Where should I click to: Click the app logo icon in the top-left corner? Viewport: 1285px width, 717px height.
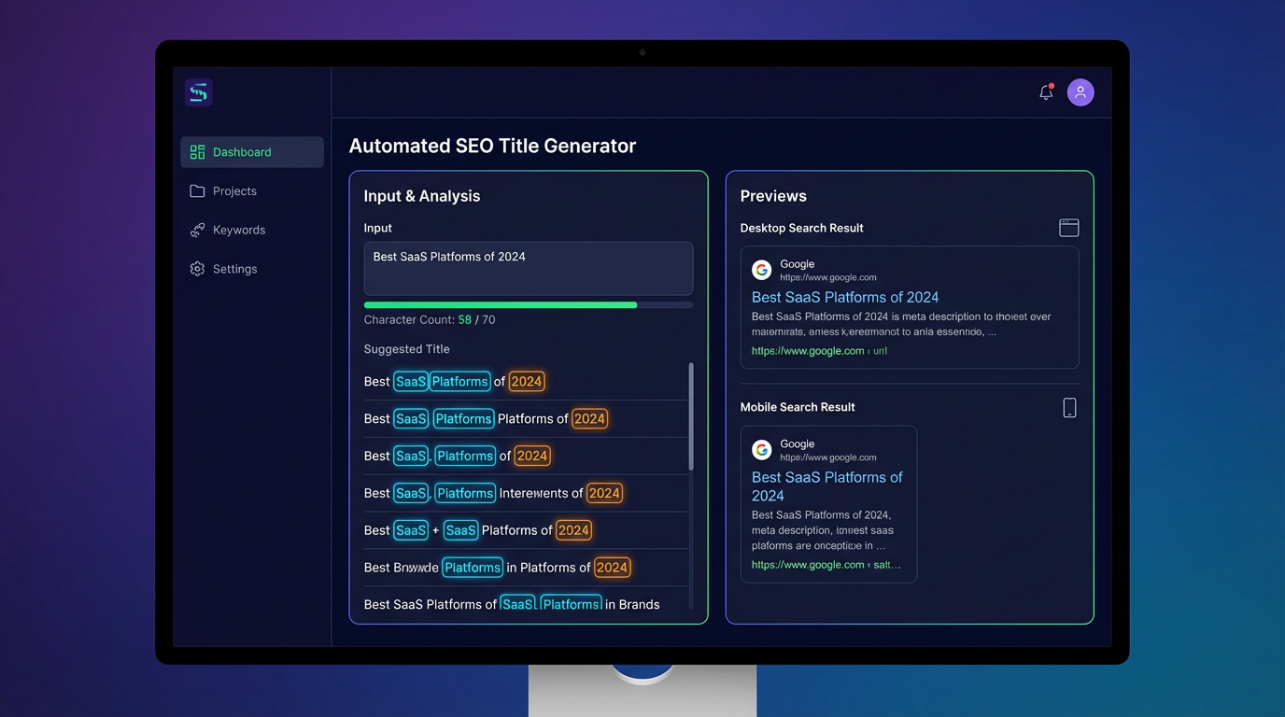click(198, 92)
